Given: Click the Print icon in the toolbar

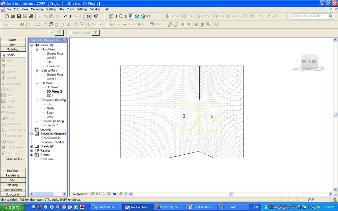Looking at the screenshot, I should [x=31, y=16].
